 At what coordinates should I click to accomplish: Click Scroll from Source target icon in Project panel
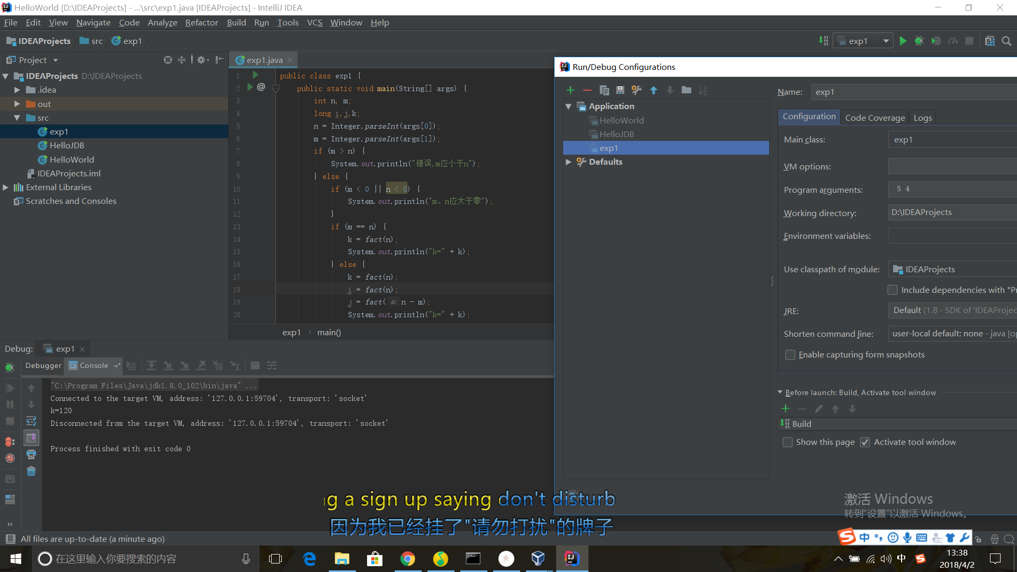168,60
